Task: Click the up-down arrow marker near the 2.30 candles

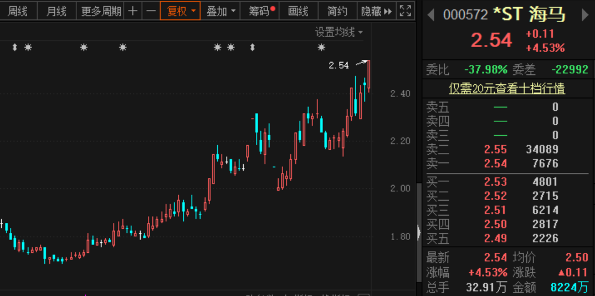Action: coord(252,48)
